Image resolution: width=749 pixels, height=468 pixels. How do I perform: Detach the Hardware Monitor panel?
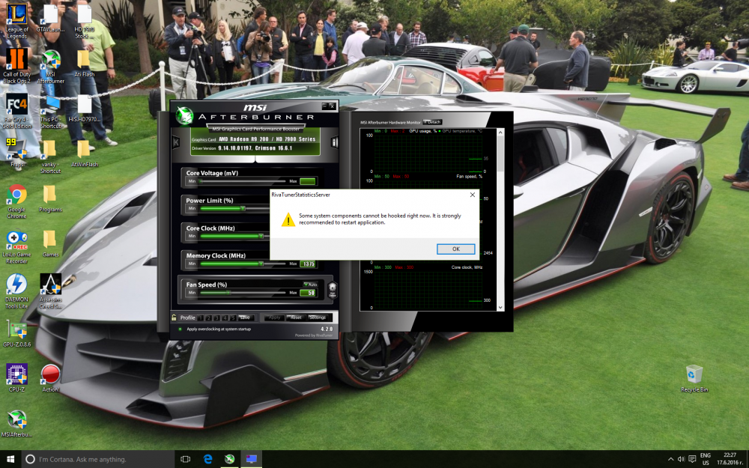pyautogui.click(x=432, y=122)
